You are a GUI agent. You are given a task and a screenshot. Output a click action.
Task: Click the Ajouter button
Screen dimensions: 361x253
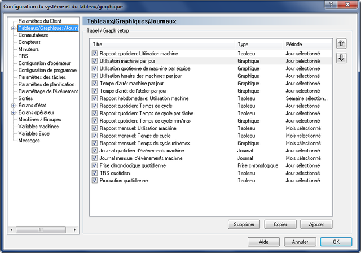[x=316, y=224]
